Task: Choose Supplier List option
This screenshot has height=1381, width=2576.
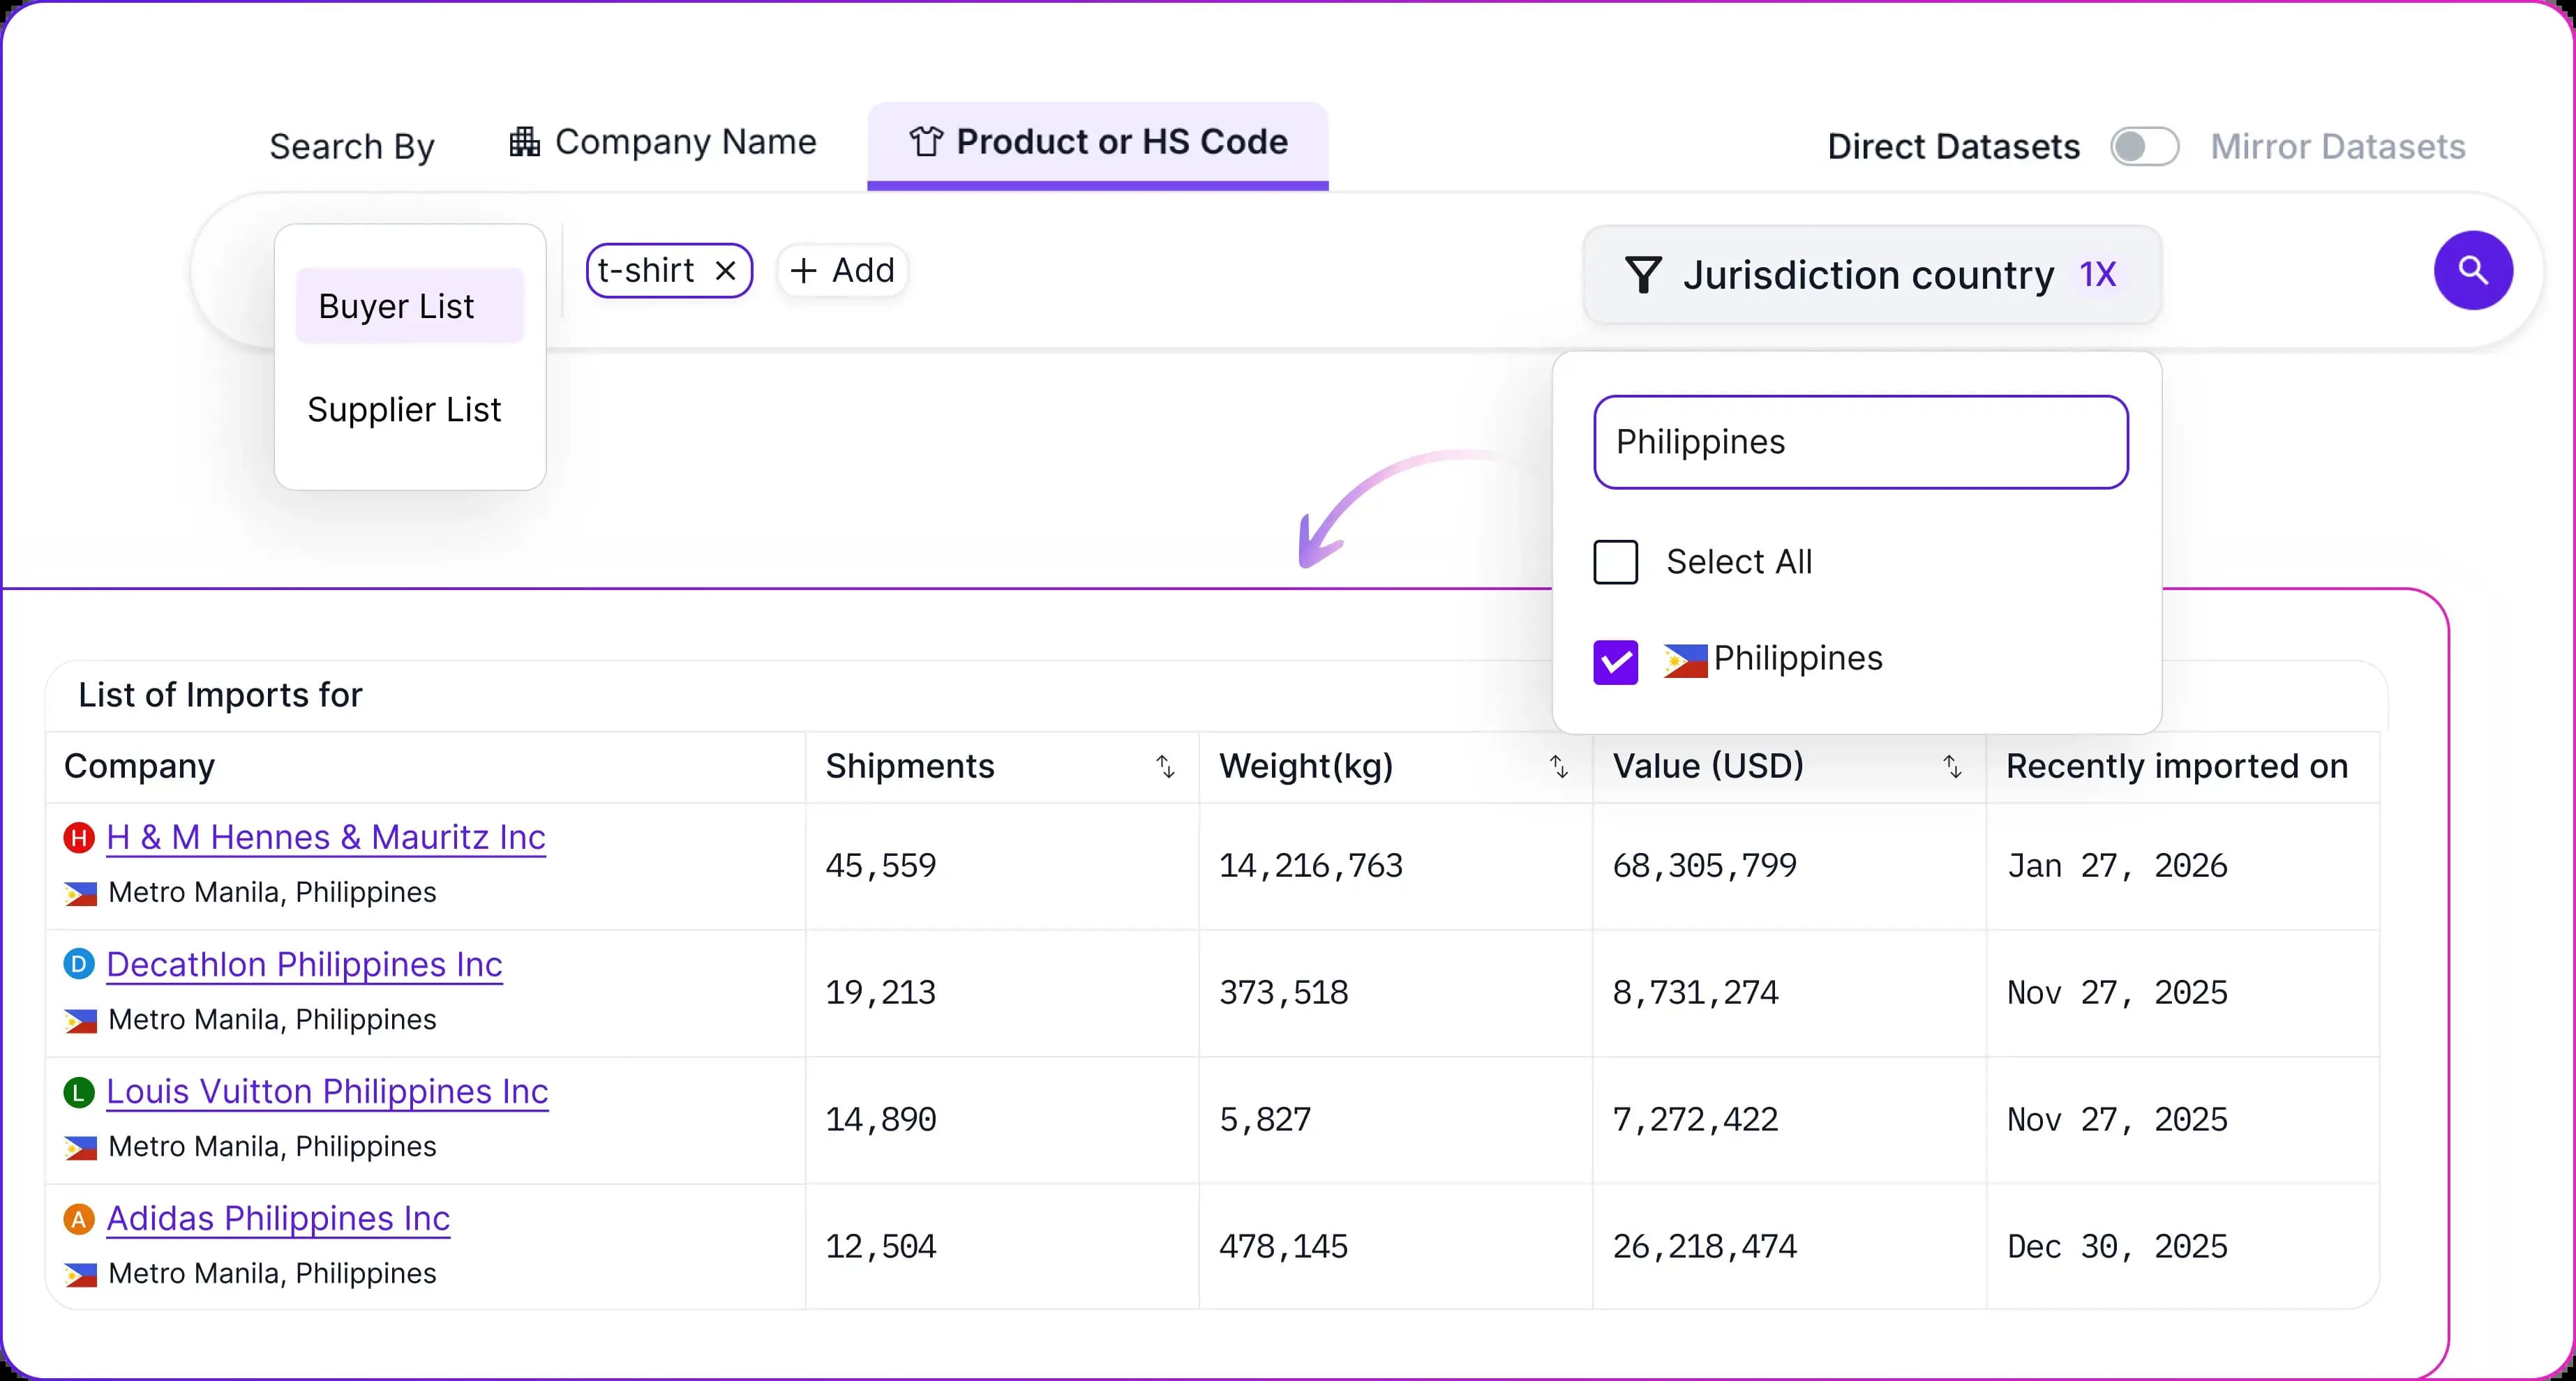Action: click(x=404, y=410)
